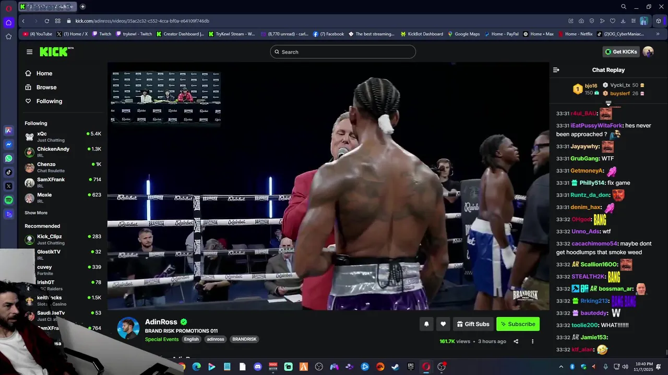Click the heart follow icon
Image resolution: width=668 pixels, height=375 pixels.
coord(443,324)
